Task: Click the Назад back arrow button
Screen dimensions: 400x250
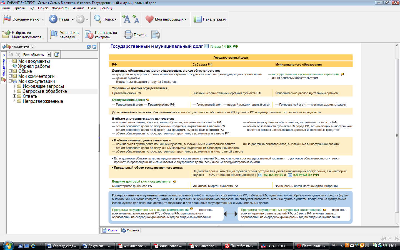Action: 53,19
